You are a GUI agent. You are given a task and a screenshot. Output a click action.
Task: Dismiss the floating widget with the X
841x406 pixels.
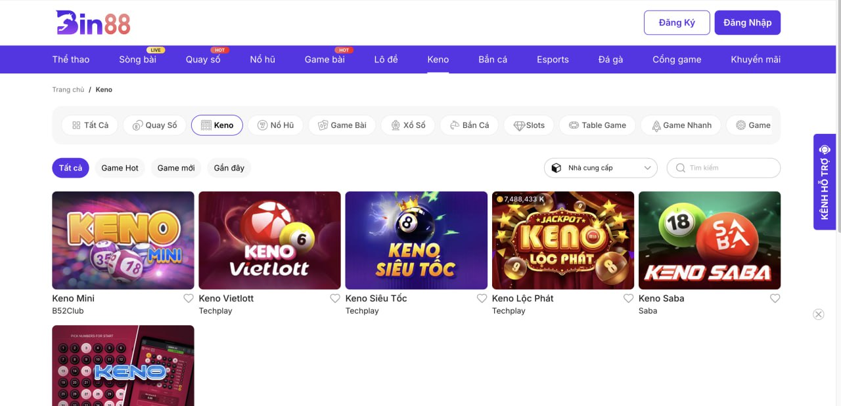point(819,314)
